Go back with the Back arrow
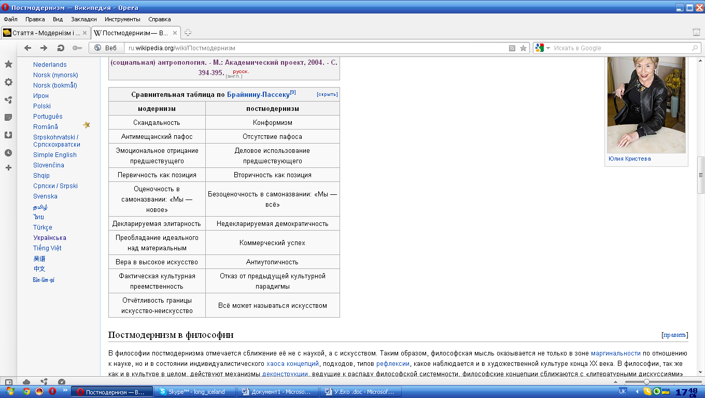The width and height of the screenshot is (705, 398). coord(28,48)
